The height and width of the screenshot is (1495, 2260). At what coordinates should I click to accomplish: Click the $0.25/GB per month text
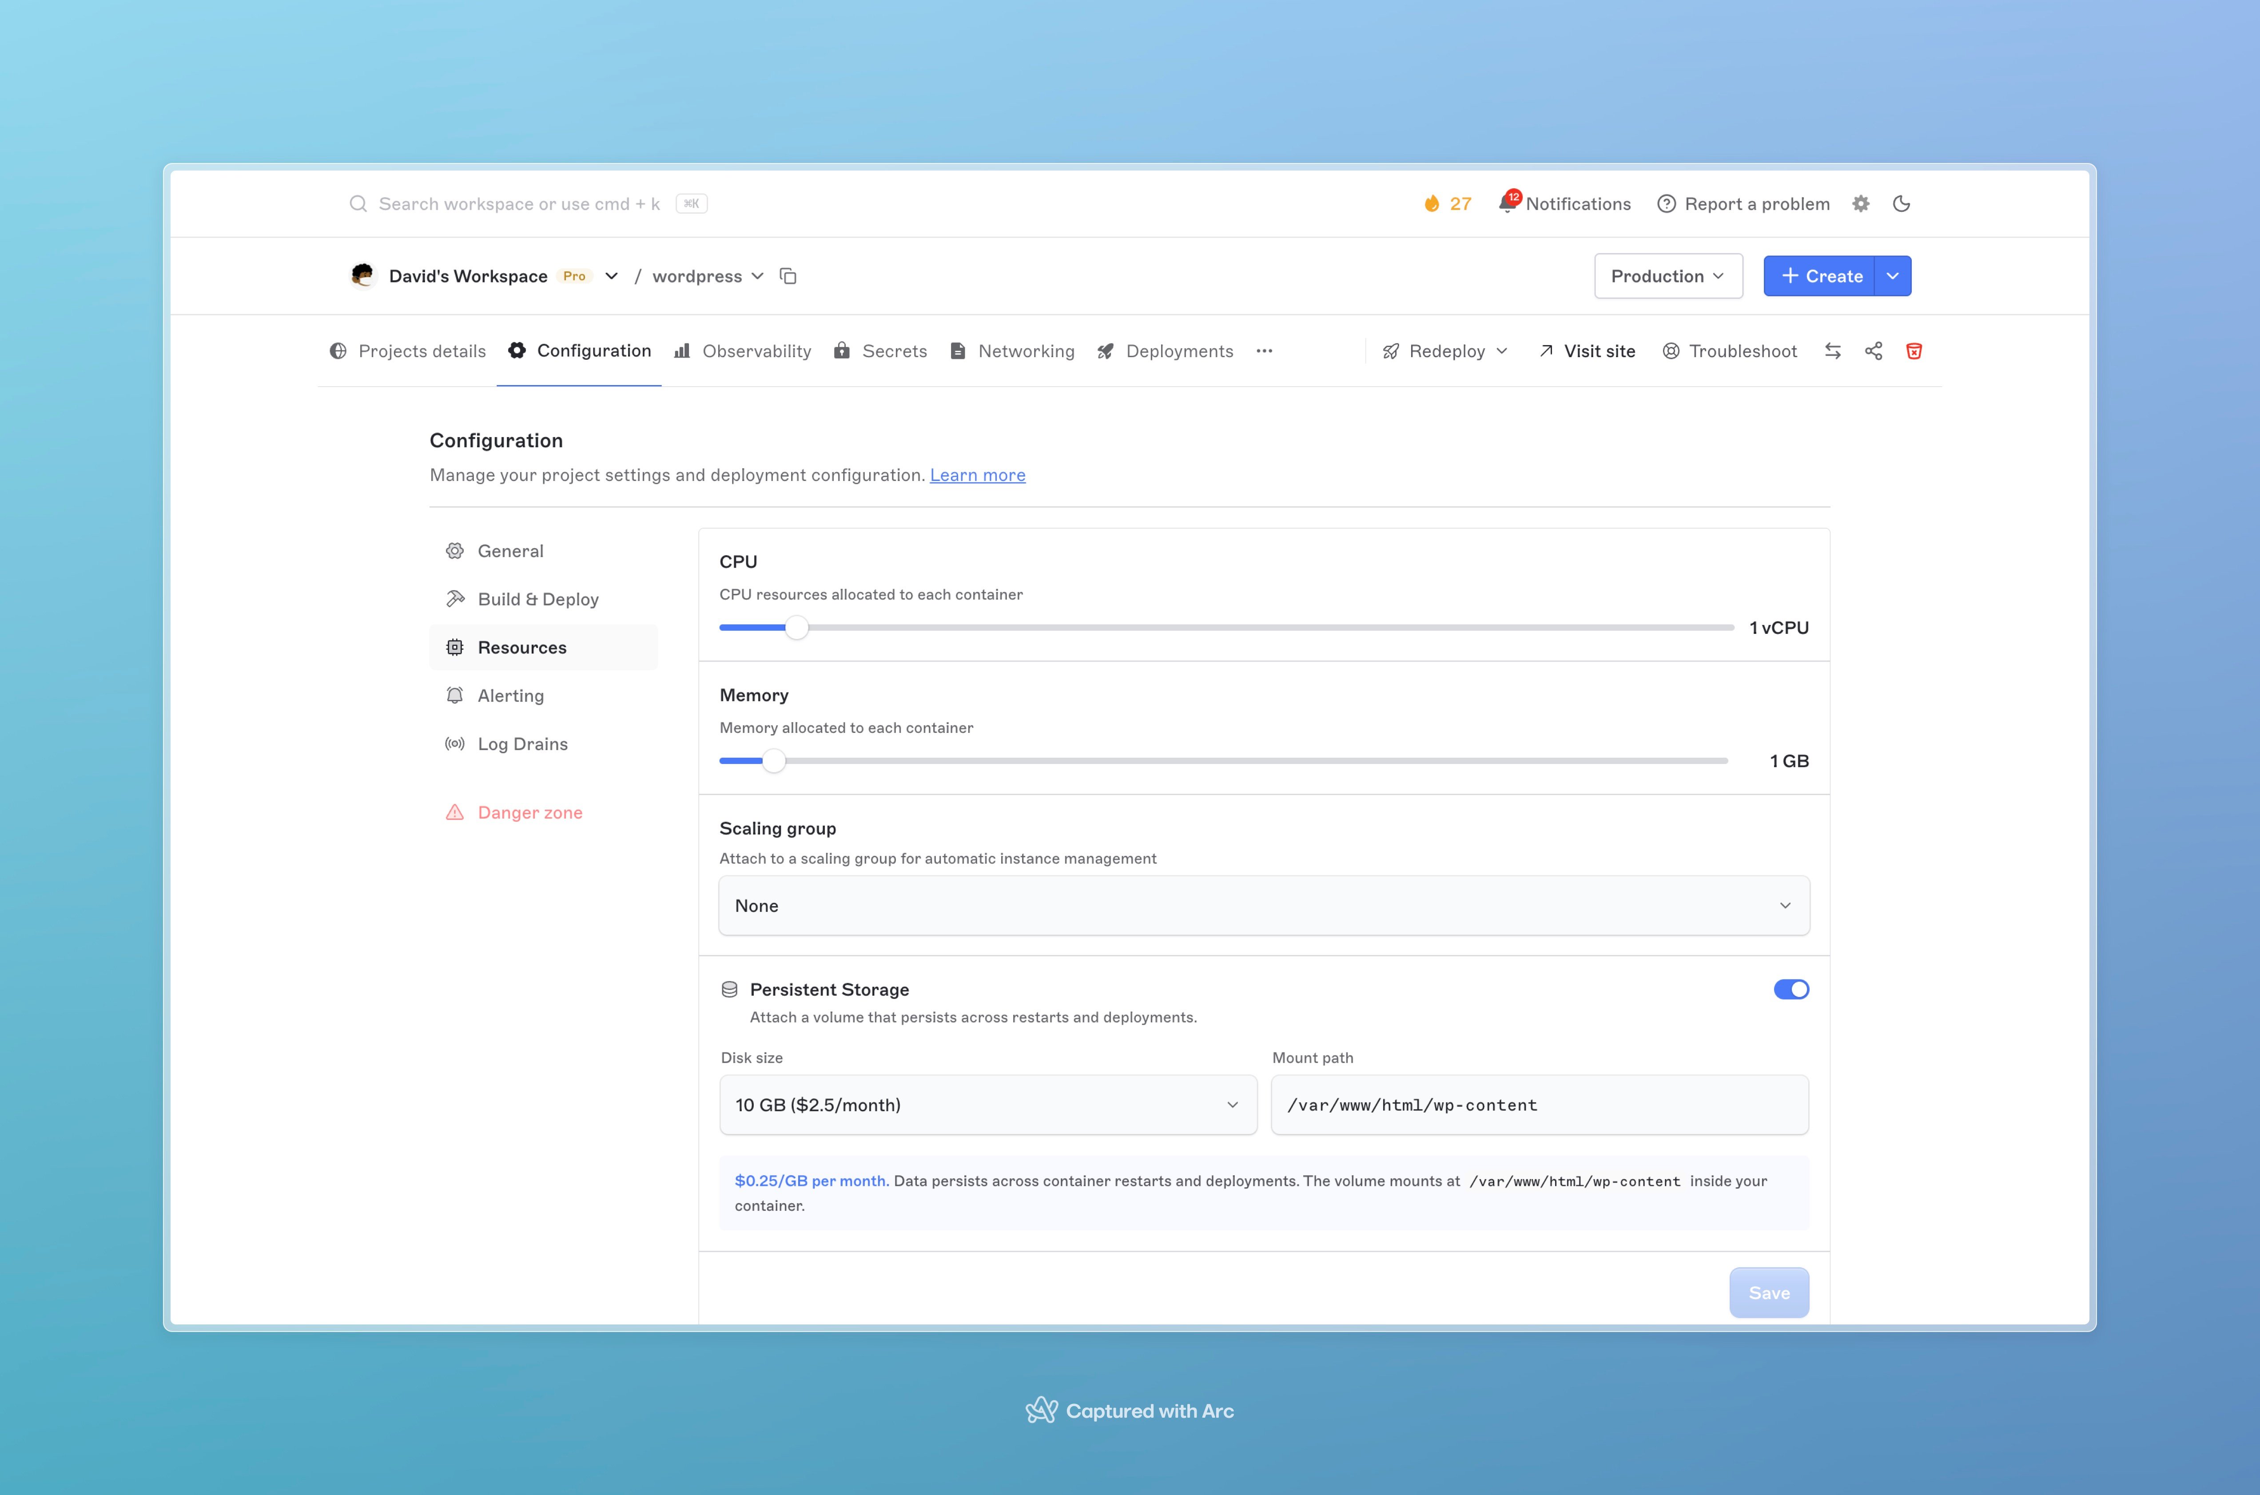click(x=812, y=1181)
